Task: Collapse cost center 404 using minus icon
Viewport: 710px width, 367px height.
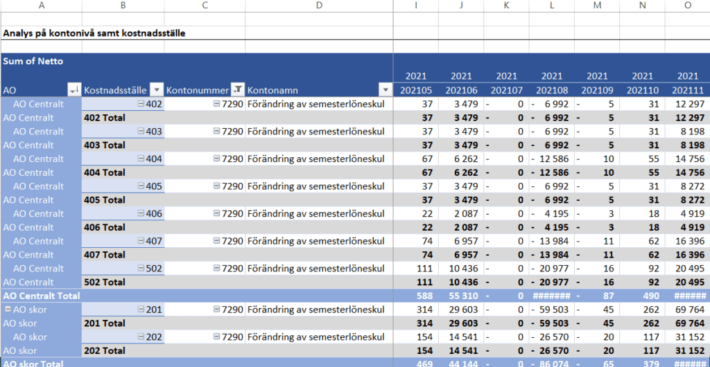Action: click(x=141, y=159)
